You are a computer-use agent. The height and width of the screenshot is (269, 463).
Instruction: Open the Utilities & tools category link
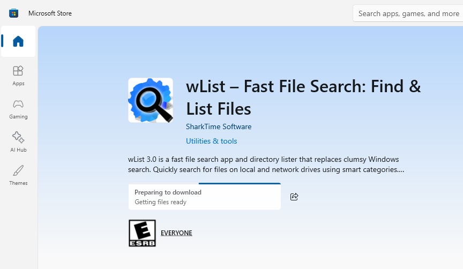pos(211,141)
